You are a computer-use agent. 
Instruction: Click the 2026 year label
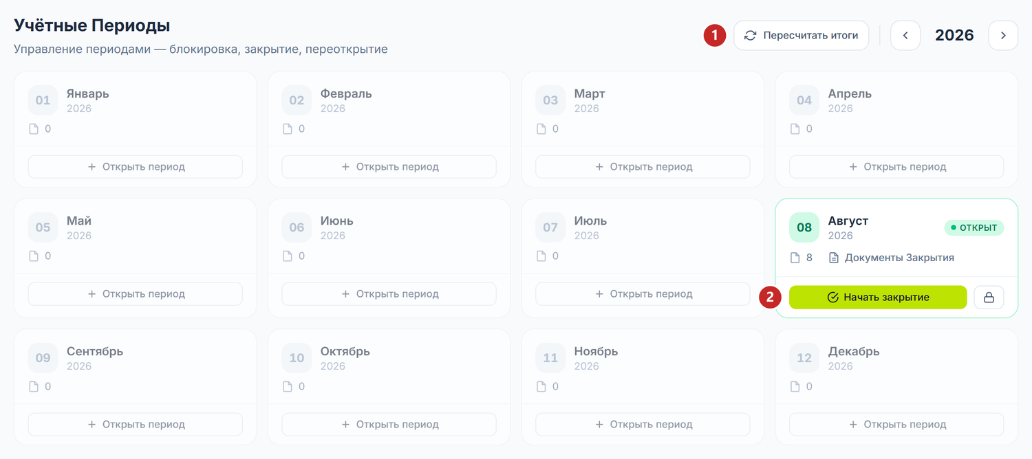tap(954, 35)
